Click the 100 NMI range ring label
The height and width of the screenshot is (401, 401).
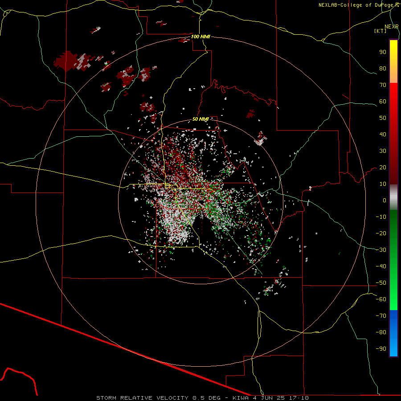pyautogui.click(x=200, y=37)
